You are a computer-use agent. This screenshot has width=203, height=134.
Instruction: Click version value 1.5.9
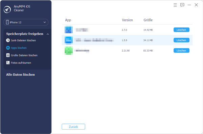point(125,40)
